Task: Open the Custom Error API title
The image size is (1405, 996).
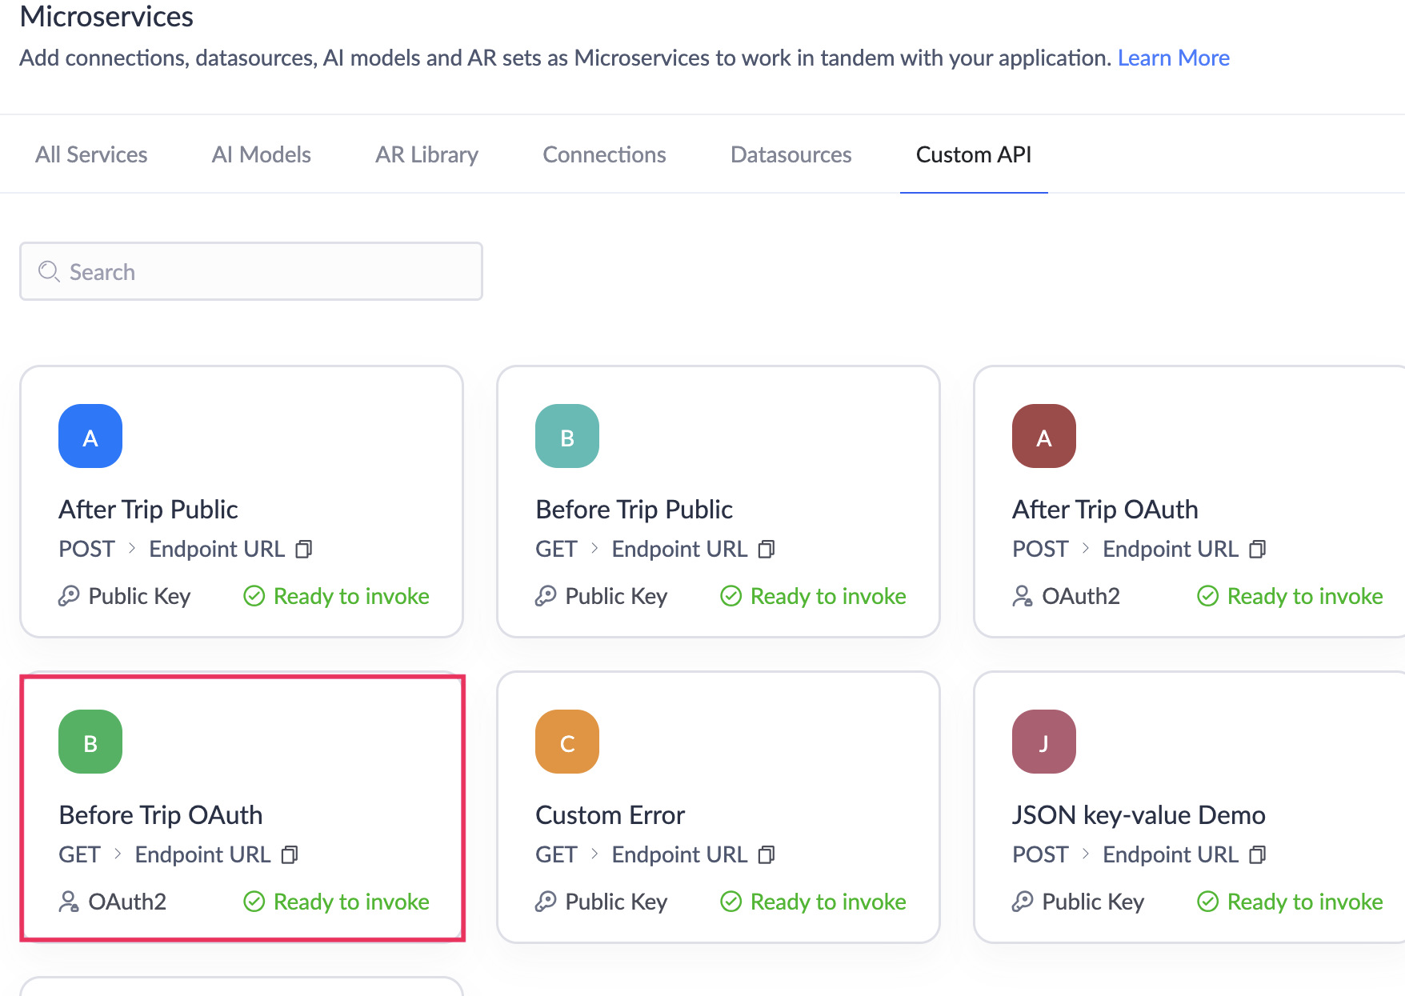Action: point(610,815)
